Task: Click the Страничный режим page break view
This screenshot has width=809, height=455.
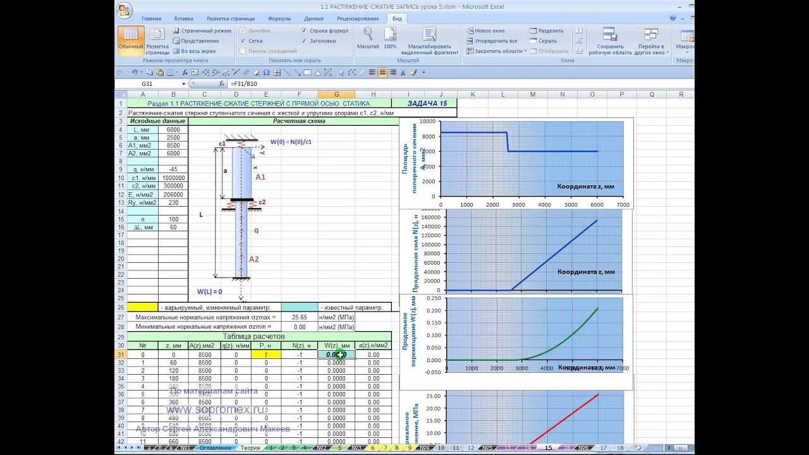Action: pos(202,30)
